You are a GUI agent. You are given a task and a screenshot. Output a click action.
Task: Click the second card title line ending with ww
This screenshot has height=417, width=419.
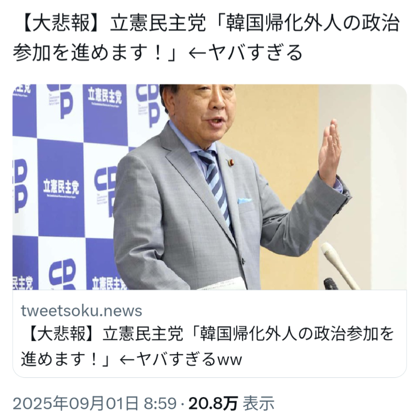coord(131,359)
